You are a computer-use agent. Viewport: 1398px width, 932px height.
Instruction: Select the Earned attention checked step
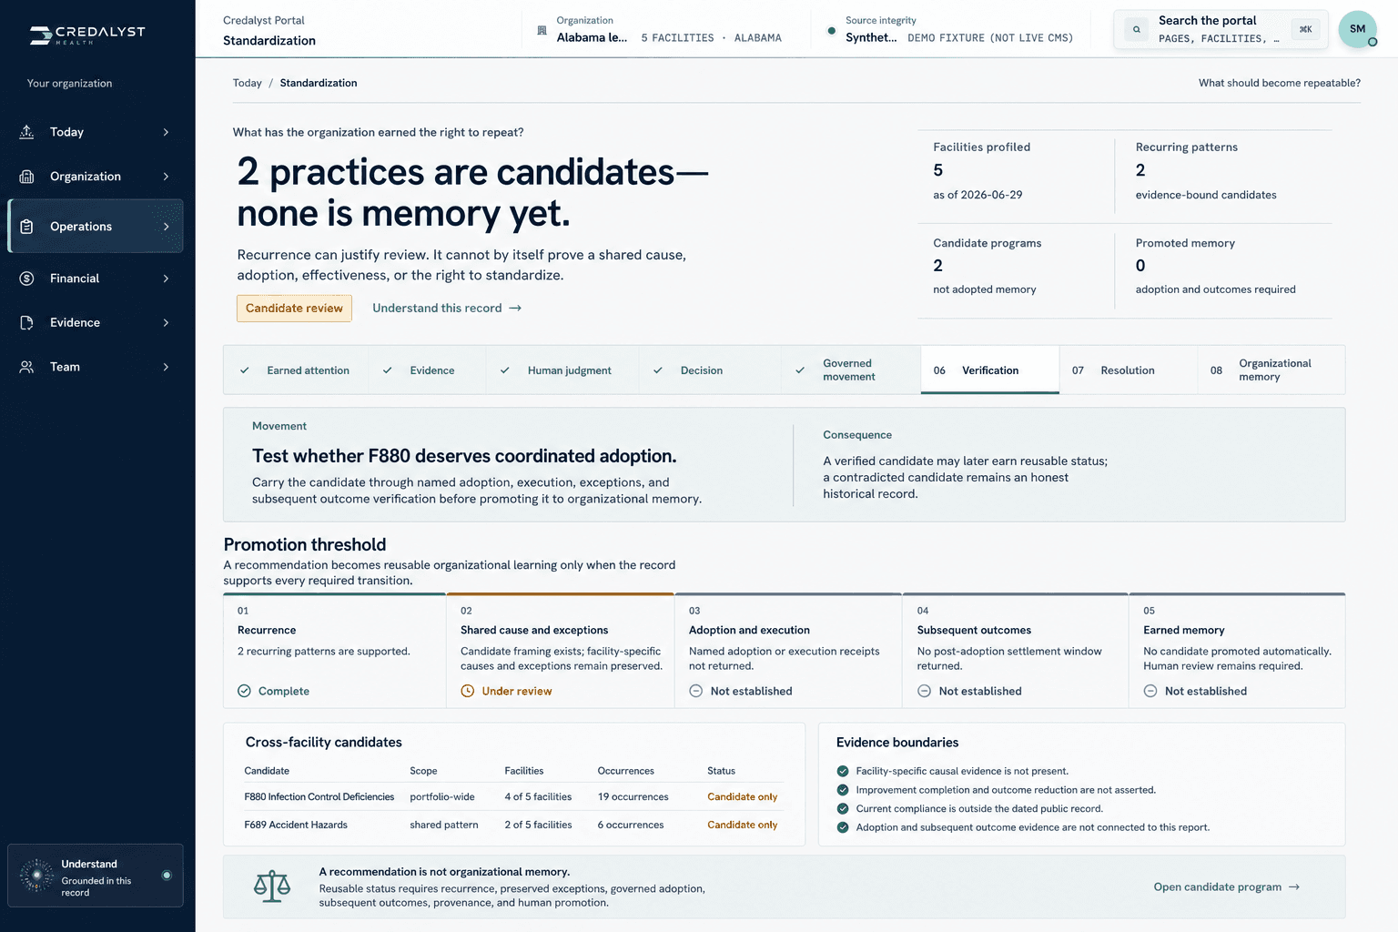click(296, 370)
